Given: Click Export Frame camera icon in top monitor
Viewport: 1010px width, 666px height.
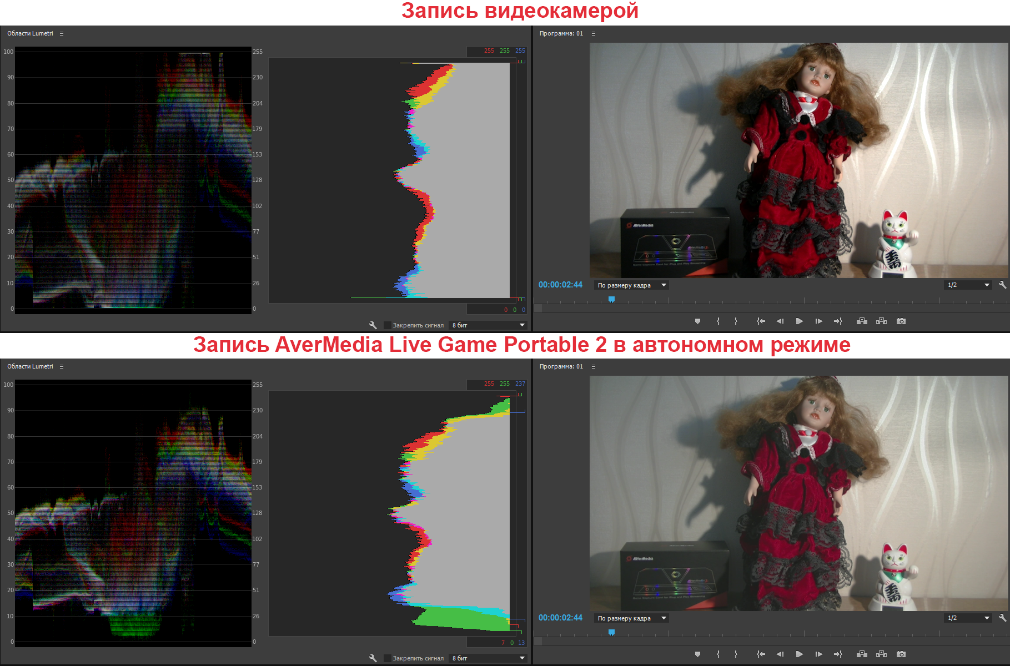Looking at the screenshot, I should [901, 321].
